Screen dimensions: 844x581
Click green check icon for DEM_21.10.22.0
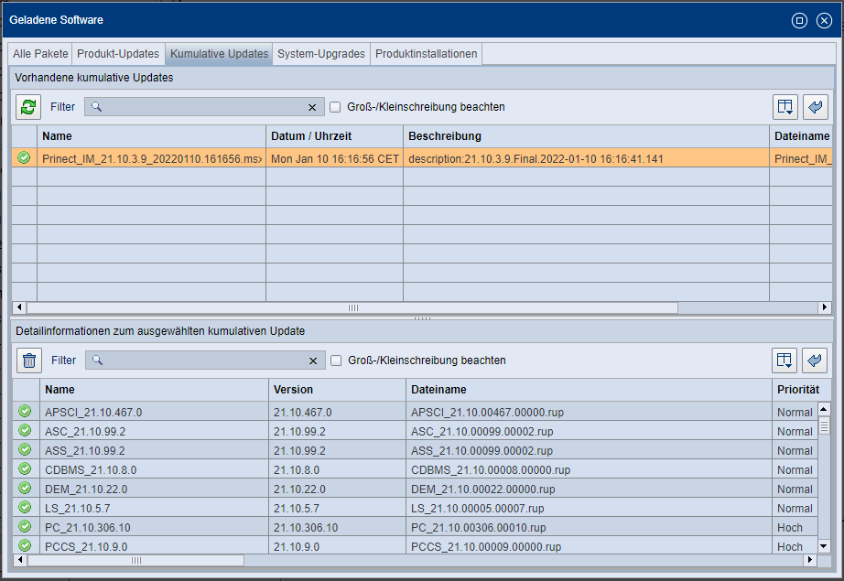25,488
